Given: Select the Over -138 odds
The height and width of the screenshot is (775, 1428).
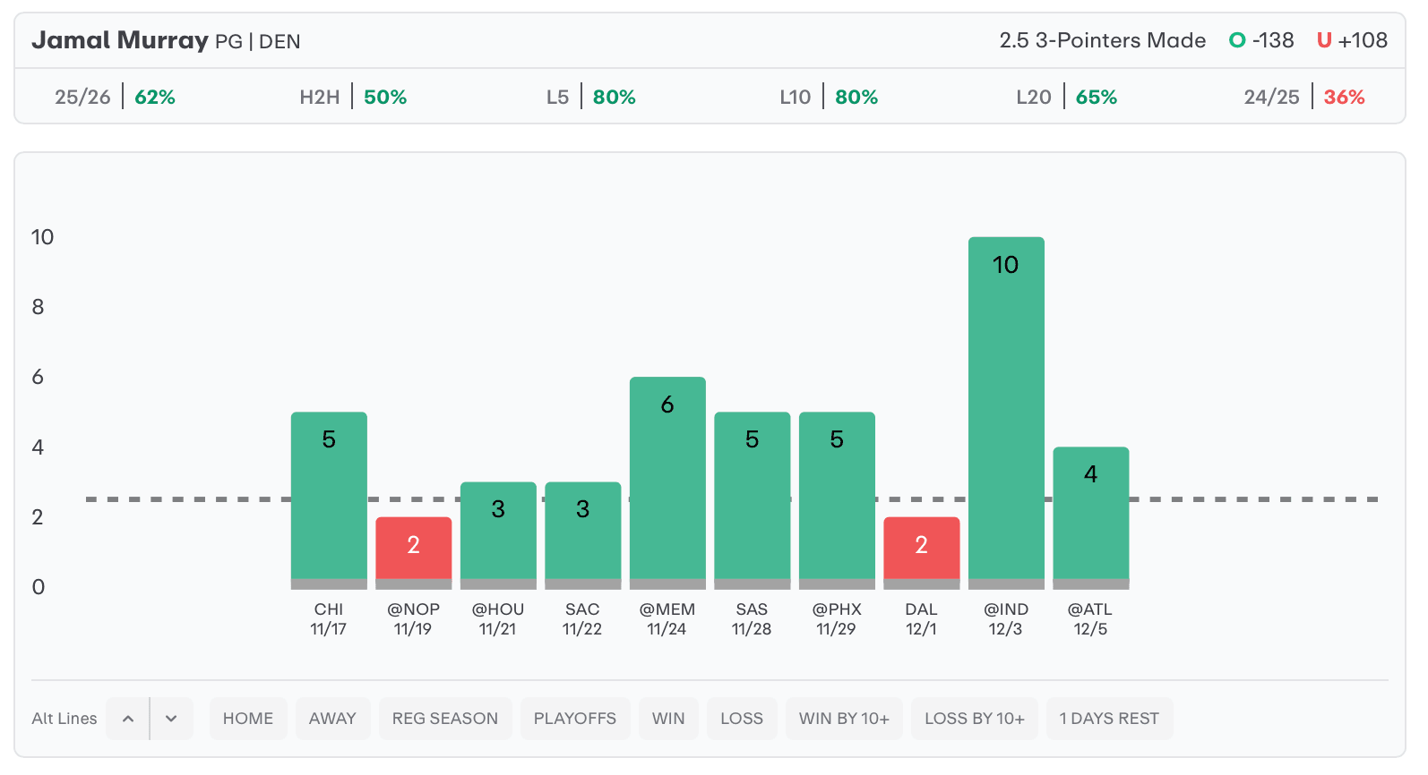Looking at the screenshot, I should (1261, 40).
